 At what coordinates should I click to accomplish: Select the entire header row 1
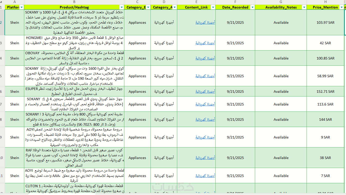click(x=2, y=7)
